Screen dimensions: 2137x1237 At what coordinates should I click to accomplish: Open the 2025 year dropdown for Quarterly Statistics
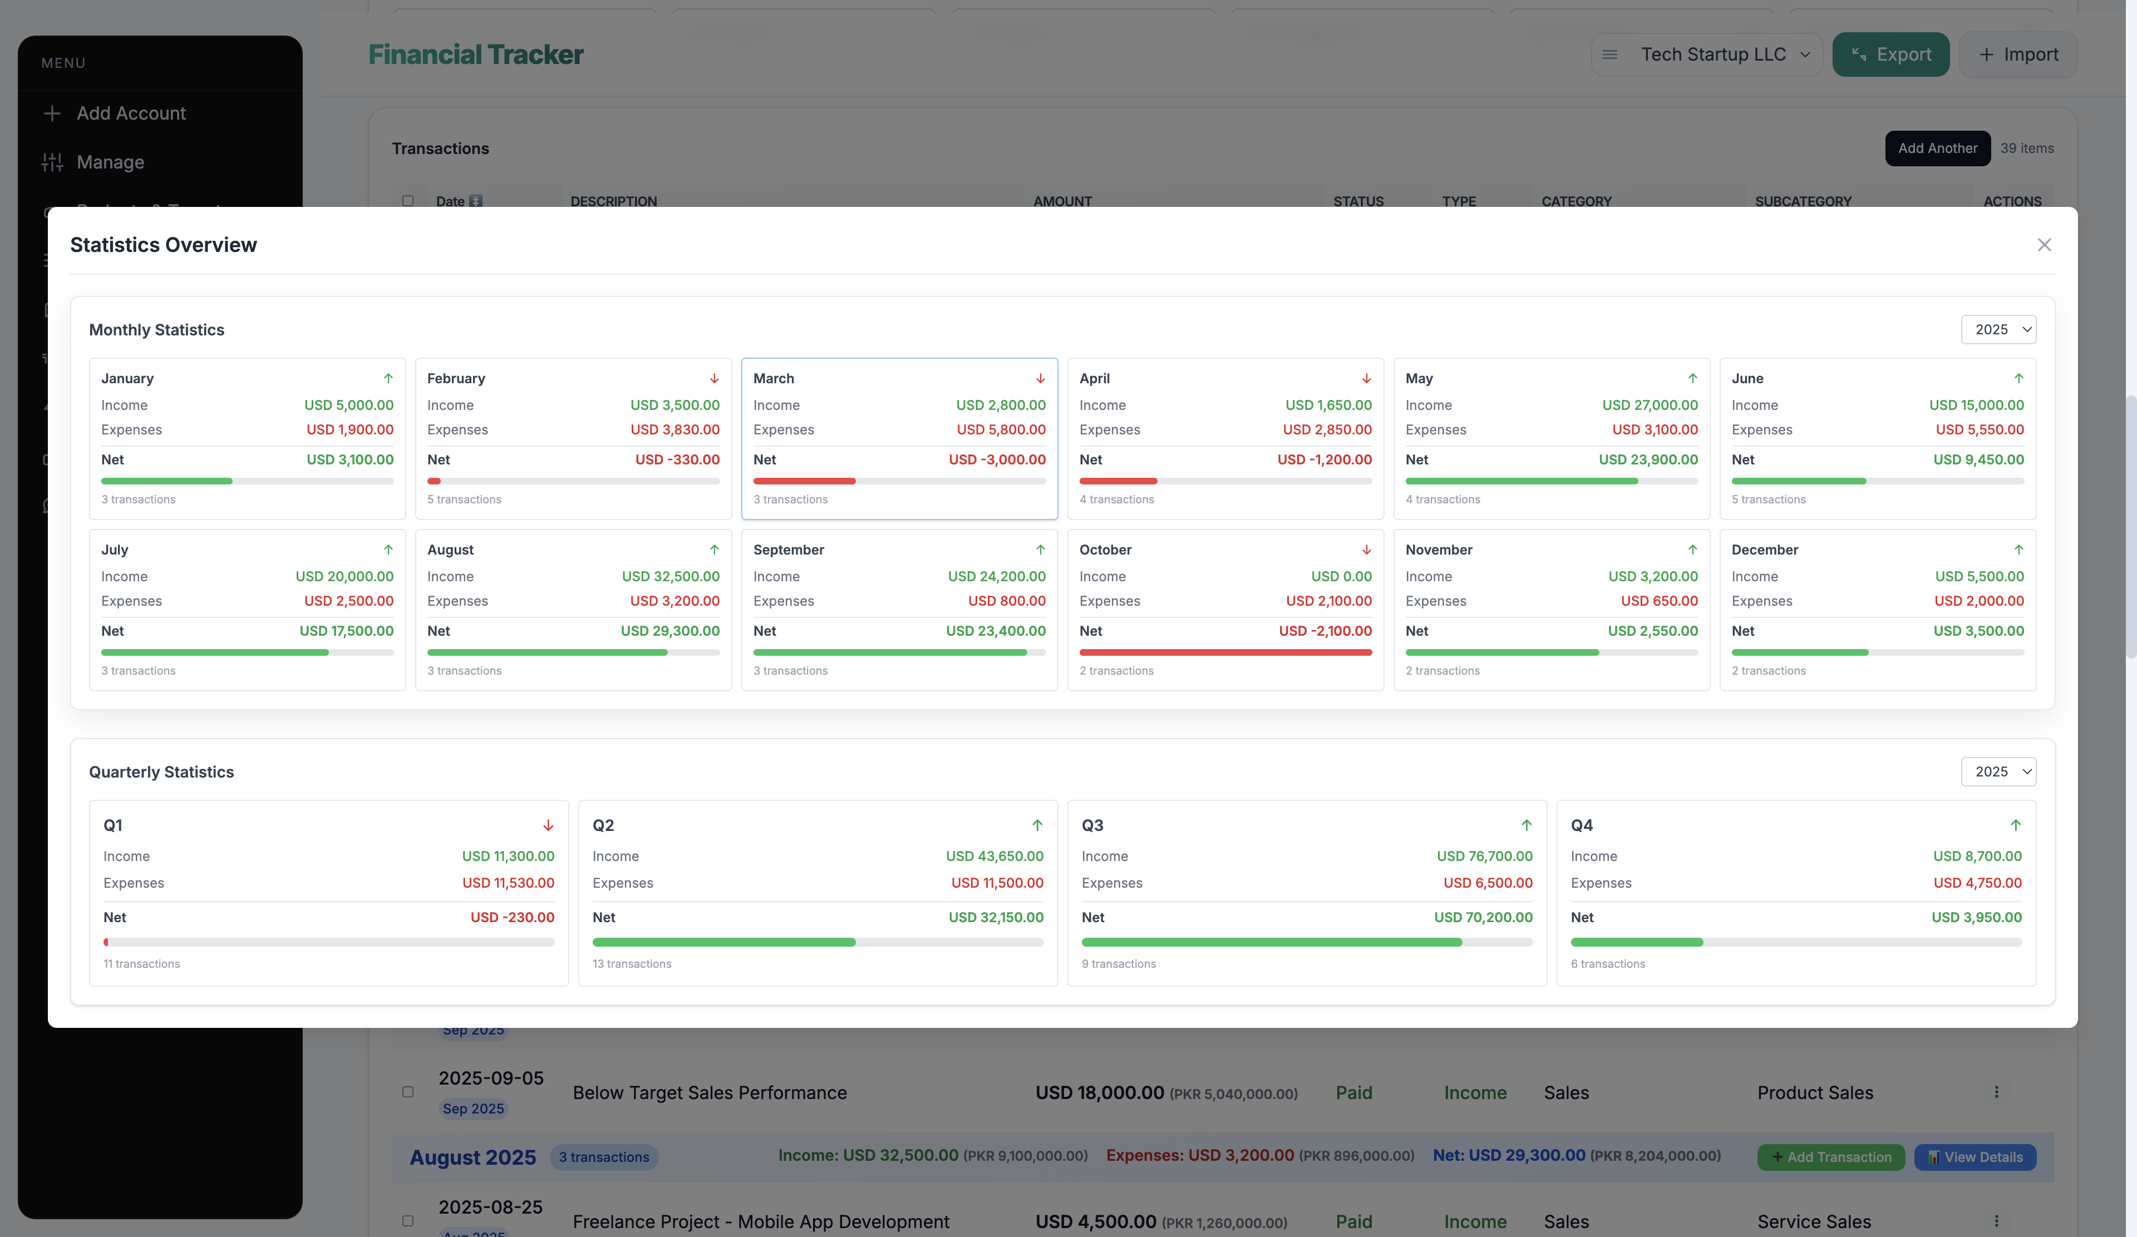[x=1999, y=772]
